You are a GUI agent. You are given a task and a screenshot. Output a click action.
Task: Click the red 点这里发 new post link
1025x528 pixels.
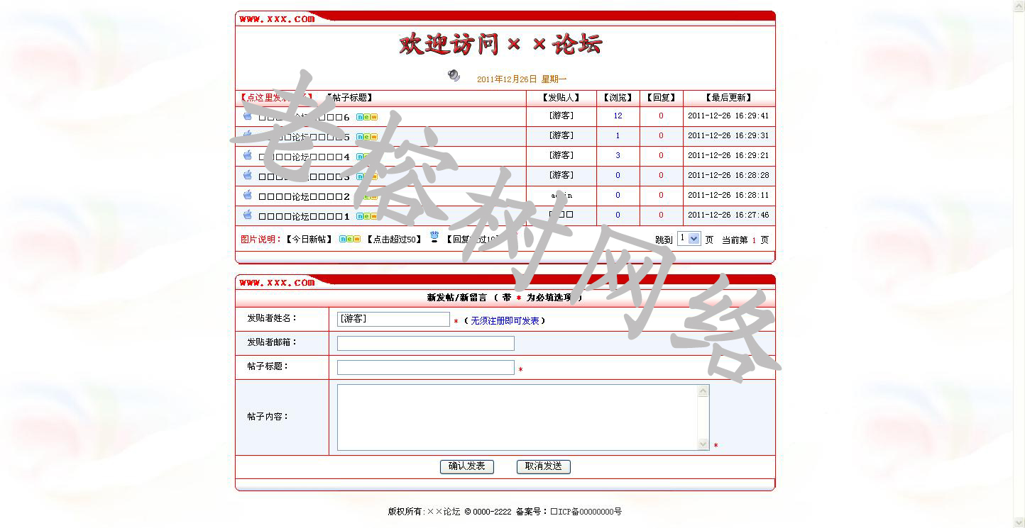(x=275, y=98)
